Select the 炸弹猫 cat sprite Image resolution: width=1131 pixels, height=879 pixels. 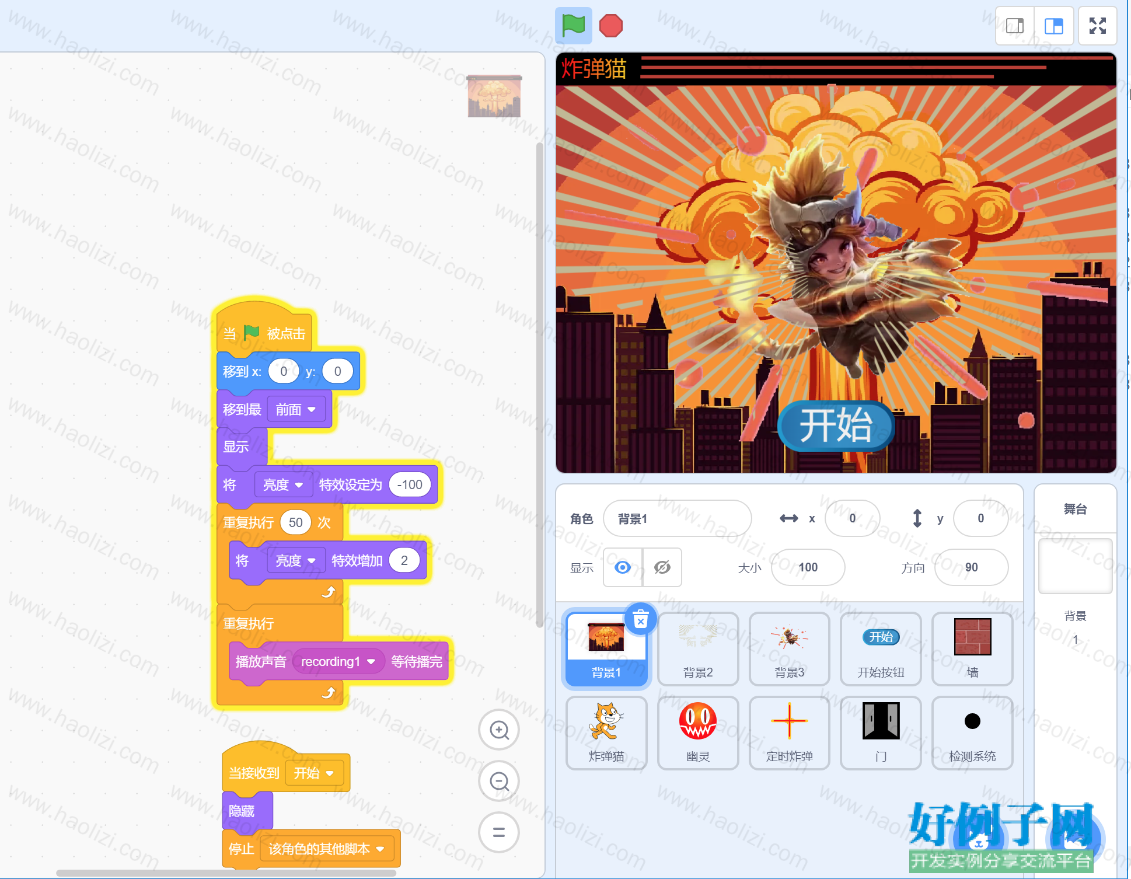click(606, 733)
